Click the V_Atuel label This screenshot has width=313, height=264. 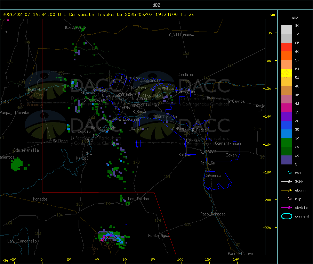point(179,128)
